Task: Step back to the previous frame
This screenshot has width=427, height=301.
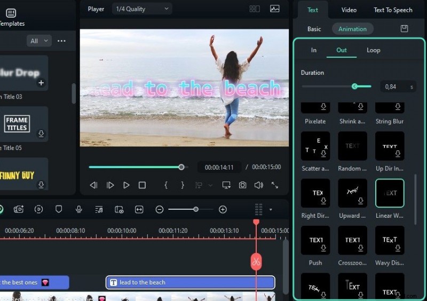Action: 93,185
